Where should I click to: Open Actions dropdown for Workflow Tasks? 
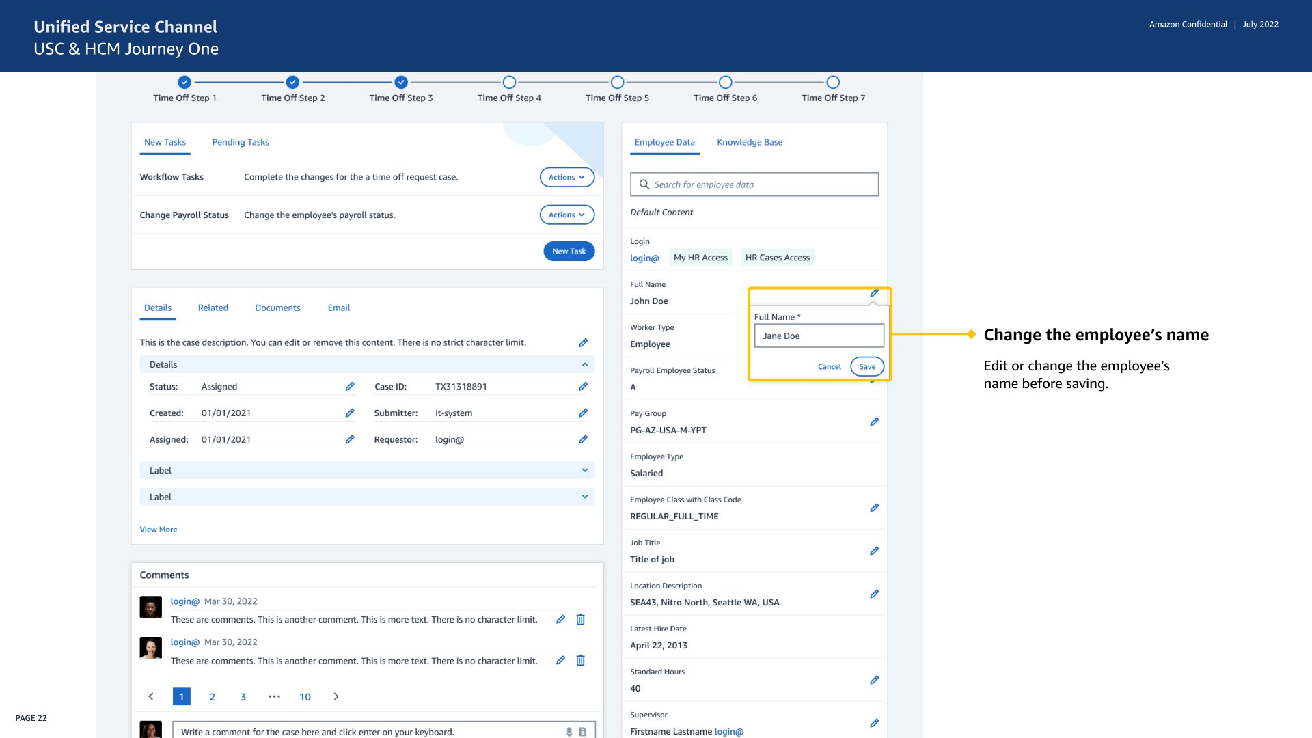click(x=566, y=178)
